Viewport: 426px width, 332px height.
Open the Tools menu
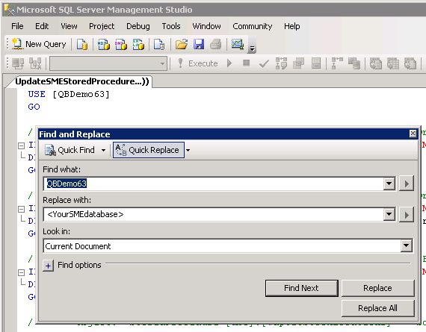pos(171,26)
